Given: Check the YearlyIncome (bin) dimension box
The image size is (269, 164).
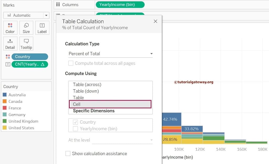Looking at the screenshot, I should [x=75, y=129].
